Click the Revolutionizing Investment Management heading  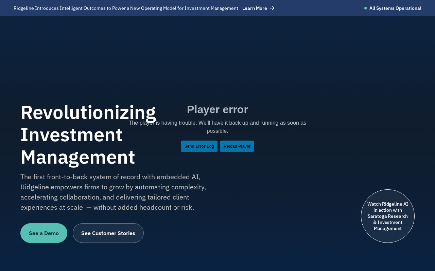(88, 134)
